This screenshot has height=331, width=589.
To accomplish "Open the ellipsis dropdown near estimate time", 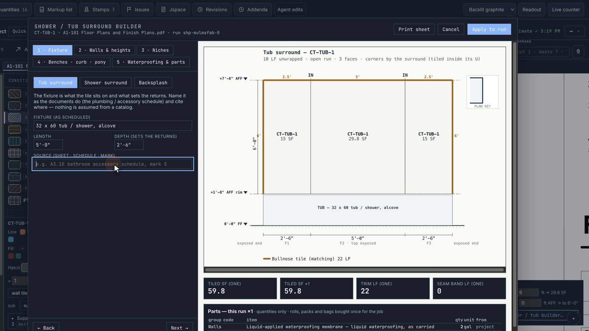I will tap(574, 31).
